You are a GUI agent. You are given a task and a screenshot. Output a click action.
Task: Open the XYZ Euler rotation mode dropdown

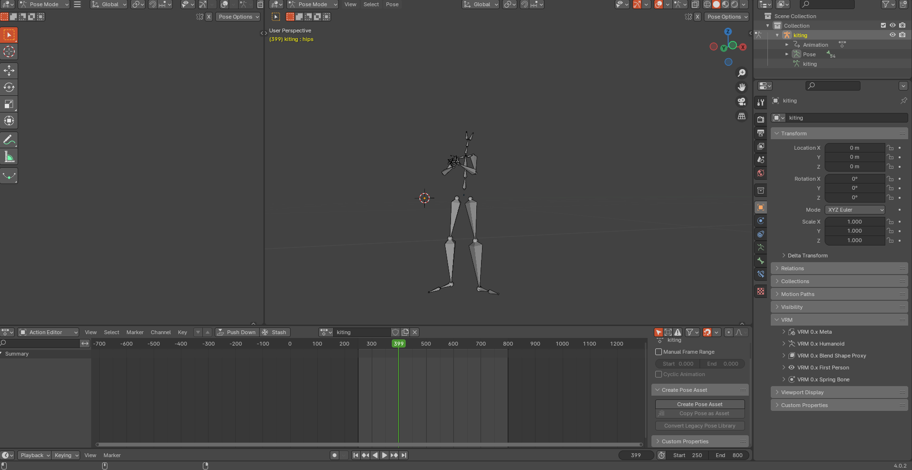coord(855,210)
